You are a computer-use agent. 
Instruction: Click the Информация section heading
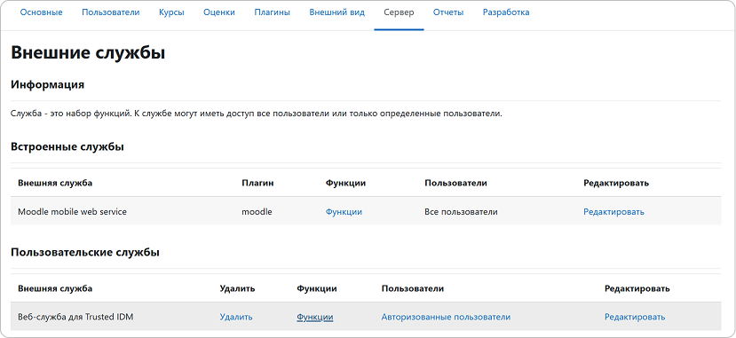(x=47, y=85)
